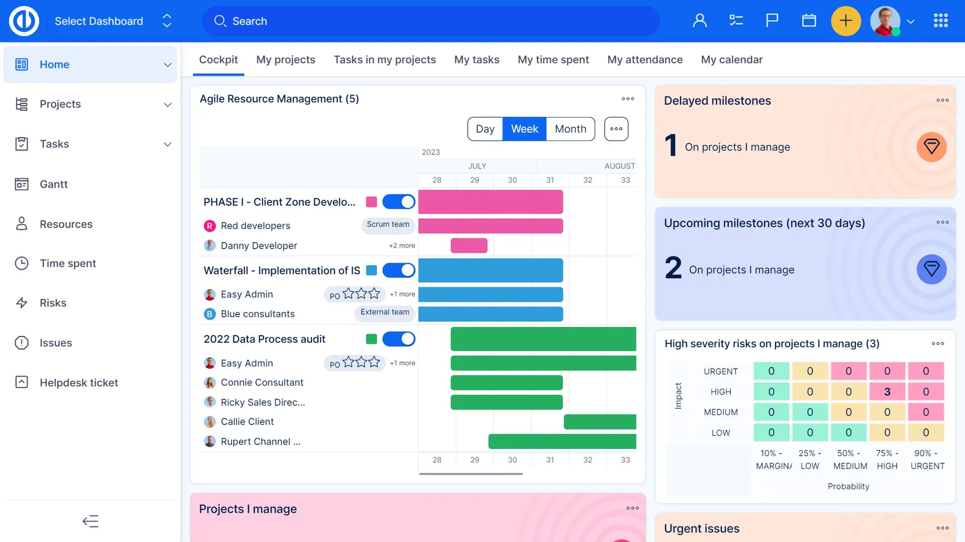
Task: Toggle off PHASE I - Client Zone project
Action: [399, 202]
